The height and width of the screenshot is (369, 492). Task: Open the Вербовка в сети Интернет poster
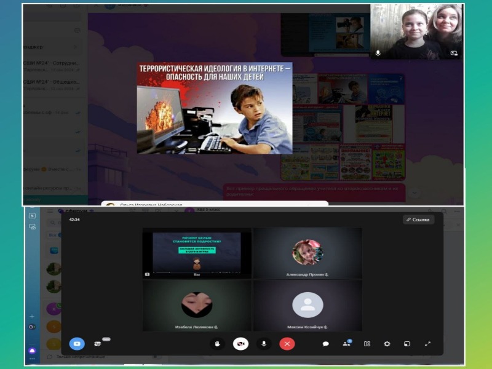[373, 124]
